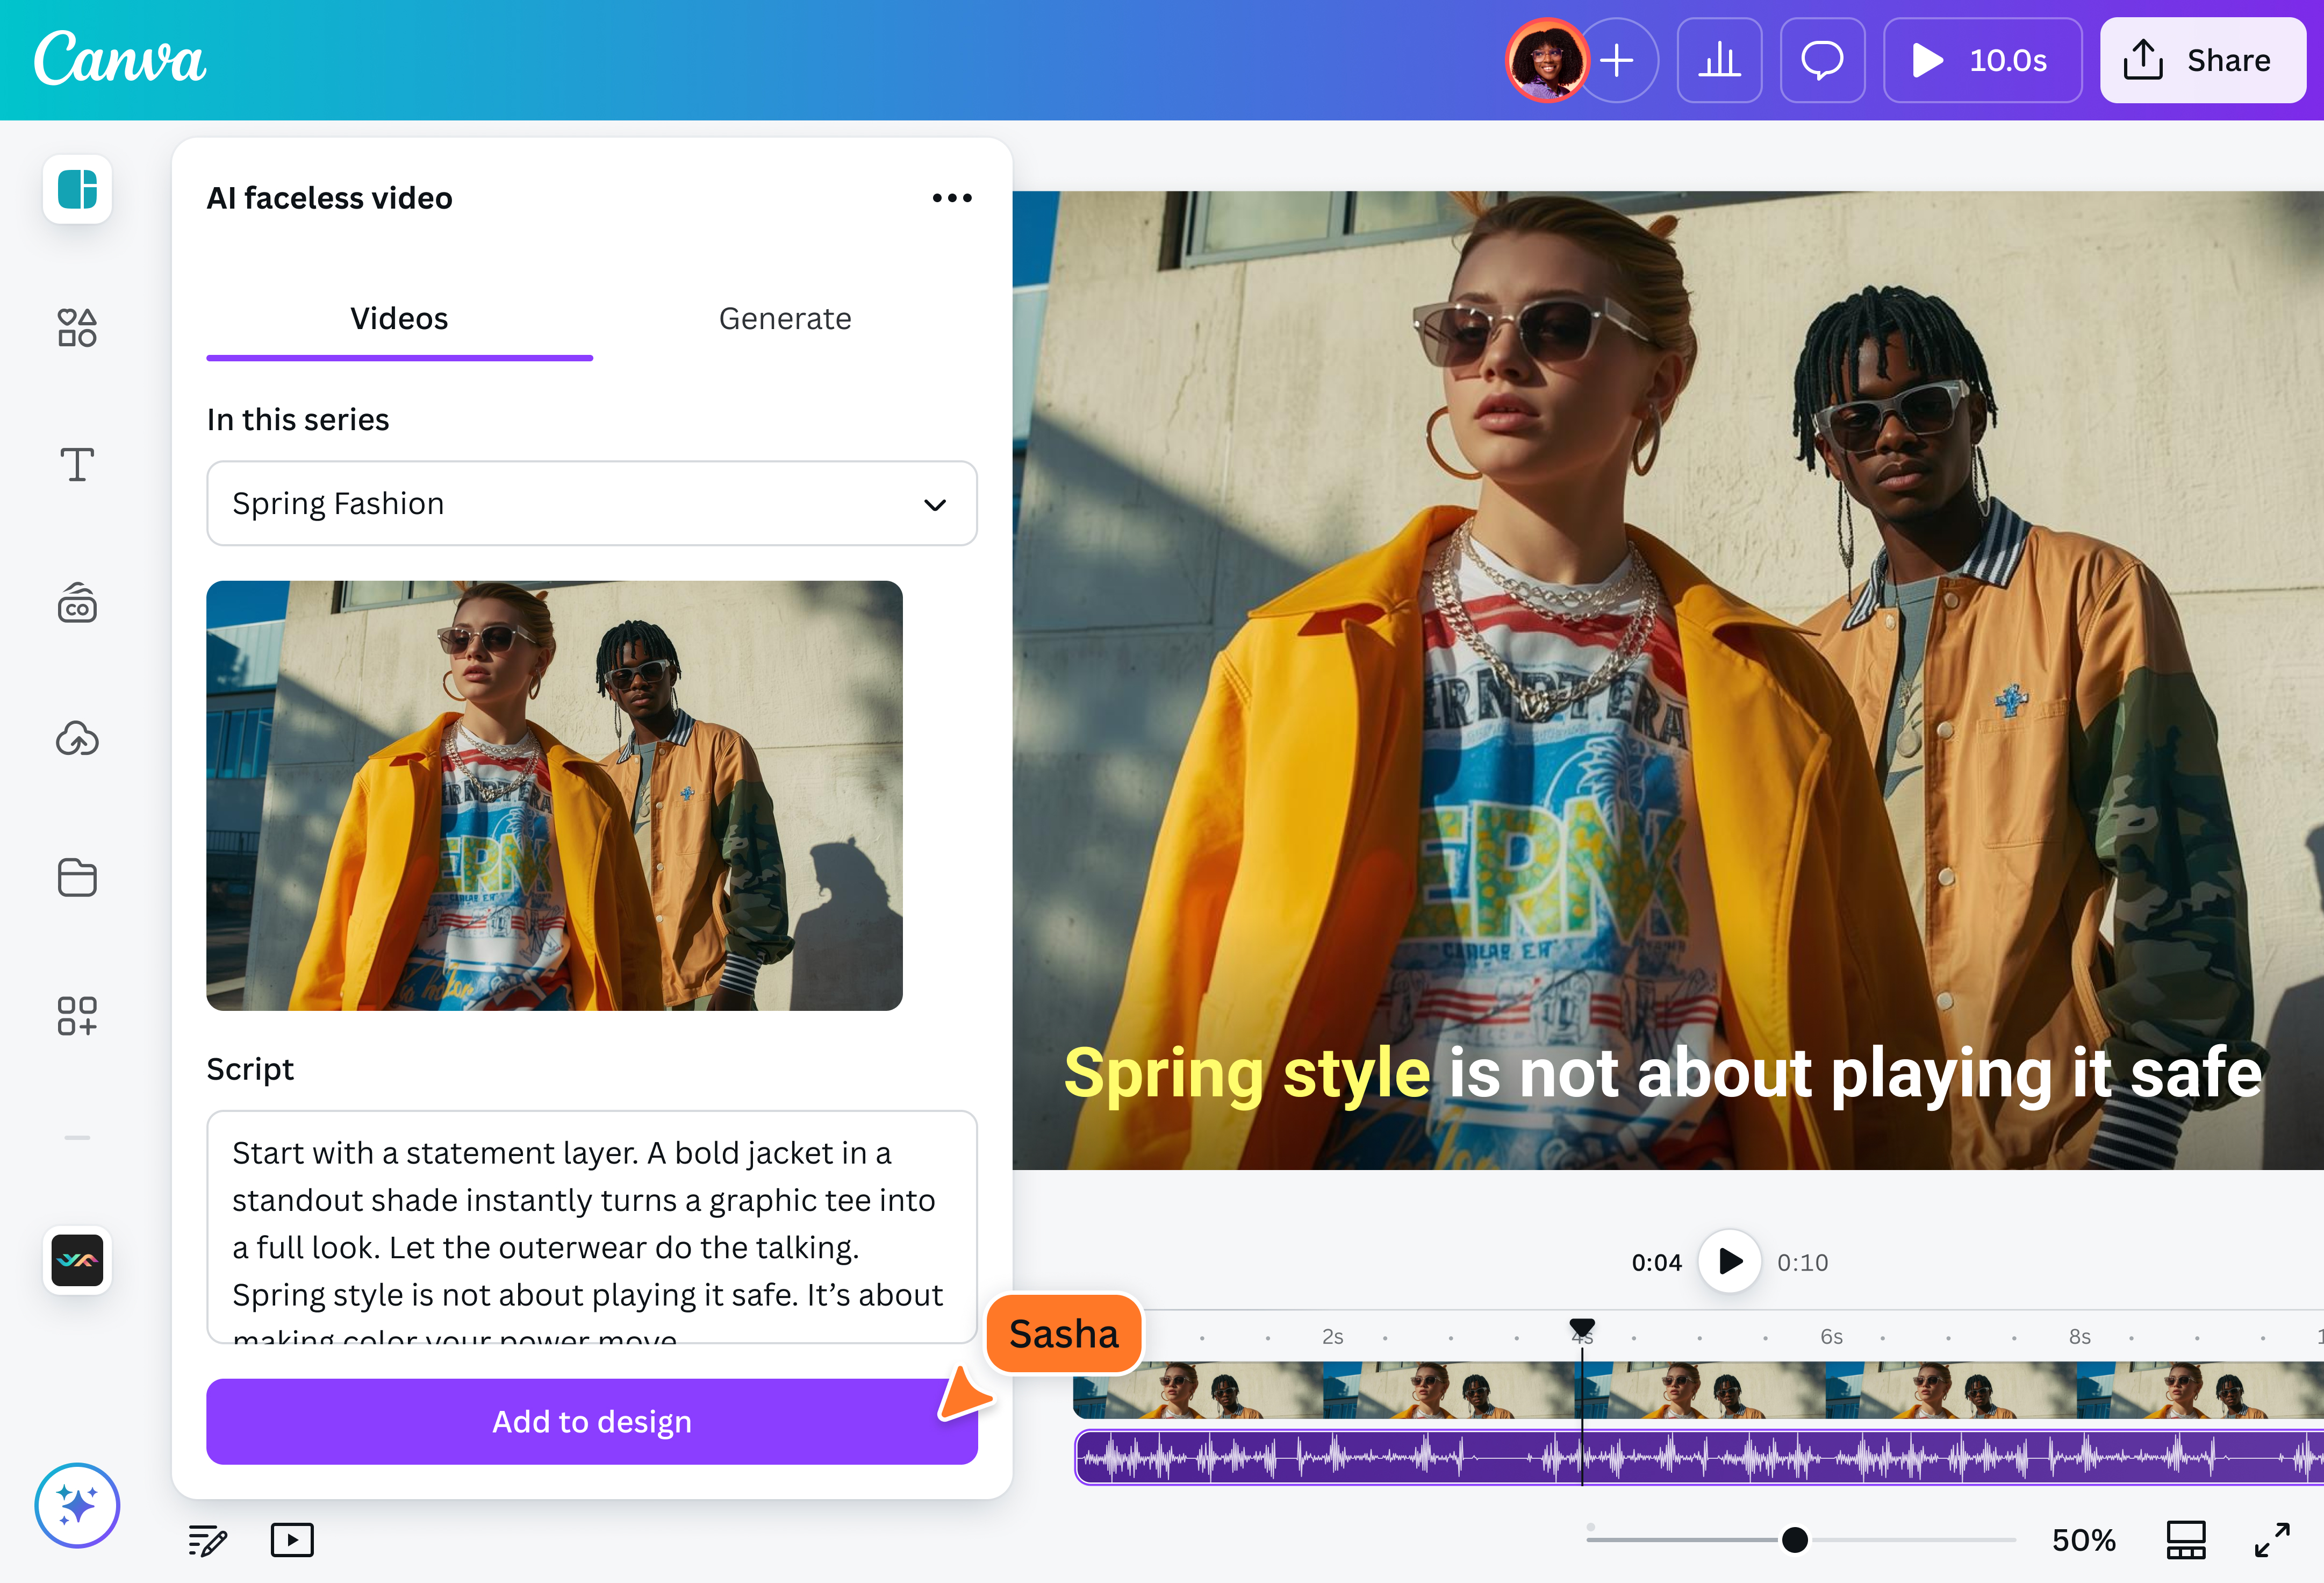Launch the Canva AI sparkle assistant
The image size is (2324, 1583).
(x=77, y=1505)
